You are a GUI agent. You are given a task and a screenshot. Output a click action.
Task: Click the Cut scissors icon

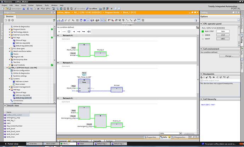point(28,9)
